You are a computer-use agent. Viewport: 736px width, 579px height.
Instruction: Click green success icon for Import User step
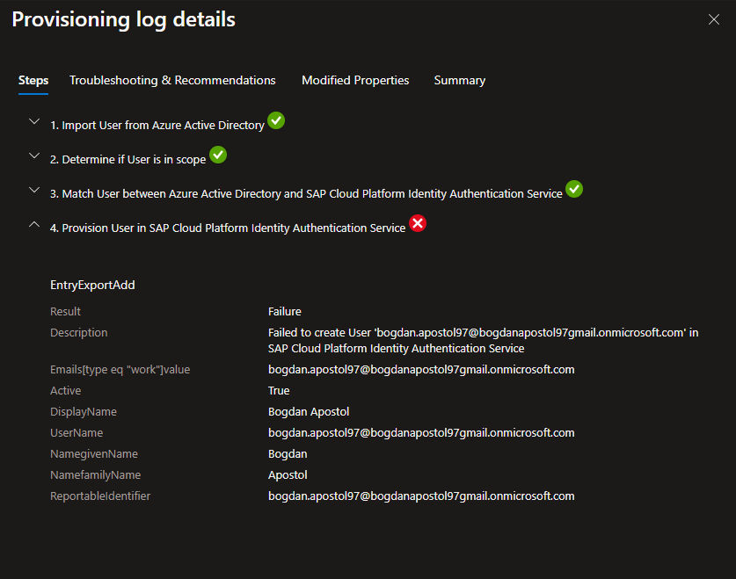tap(276, 120)
